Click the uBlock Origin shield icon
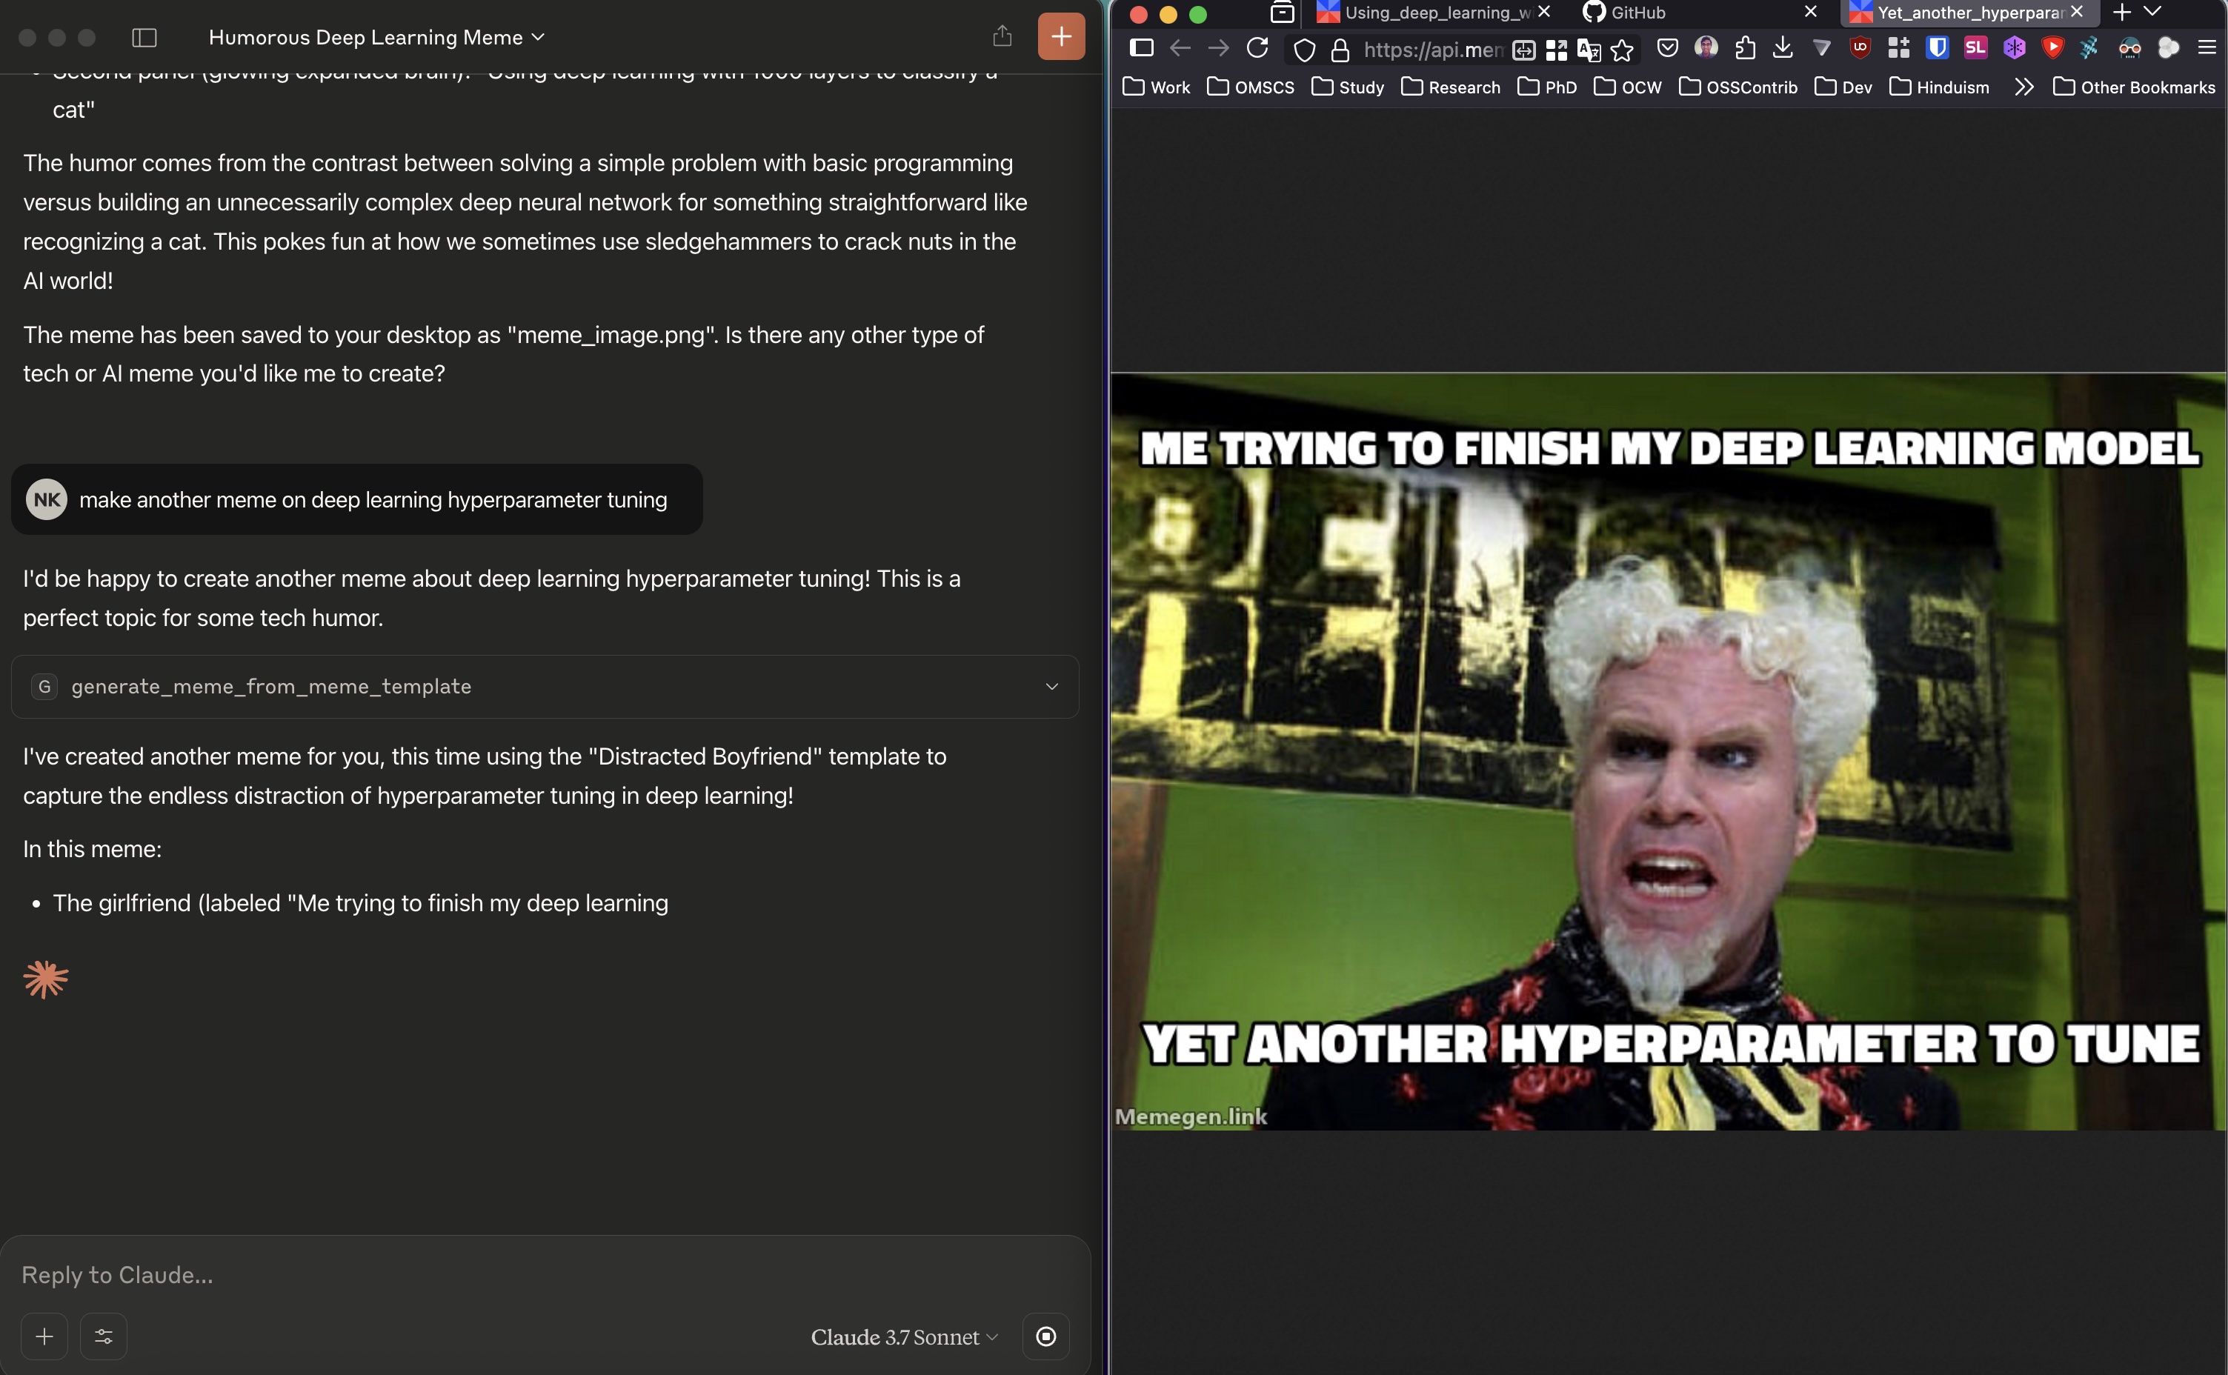2228x1375 pixels. click(x=1860, y=48)
